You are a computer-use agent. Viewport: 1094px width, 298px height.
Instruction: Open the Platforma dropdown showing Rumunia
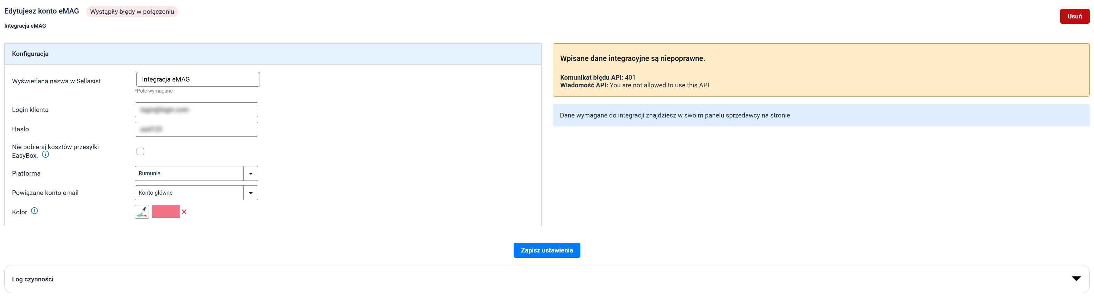point(189,173)
